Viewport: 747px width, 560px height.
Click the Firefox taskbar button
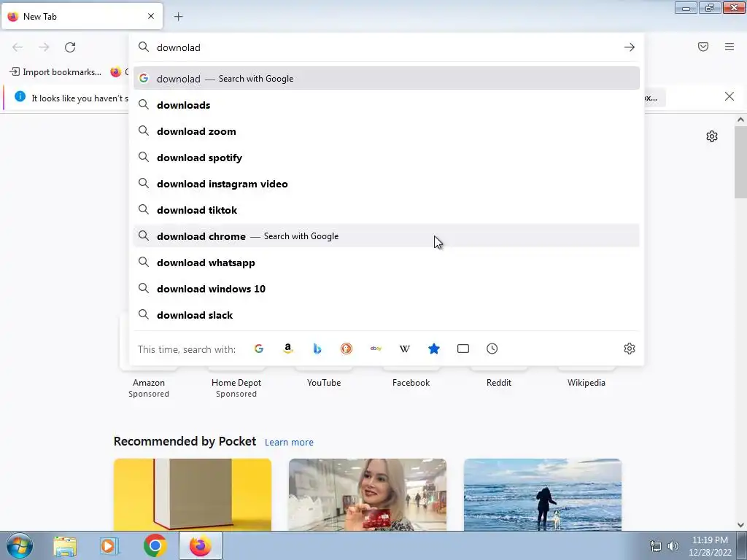pos(201,545)
